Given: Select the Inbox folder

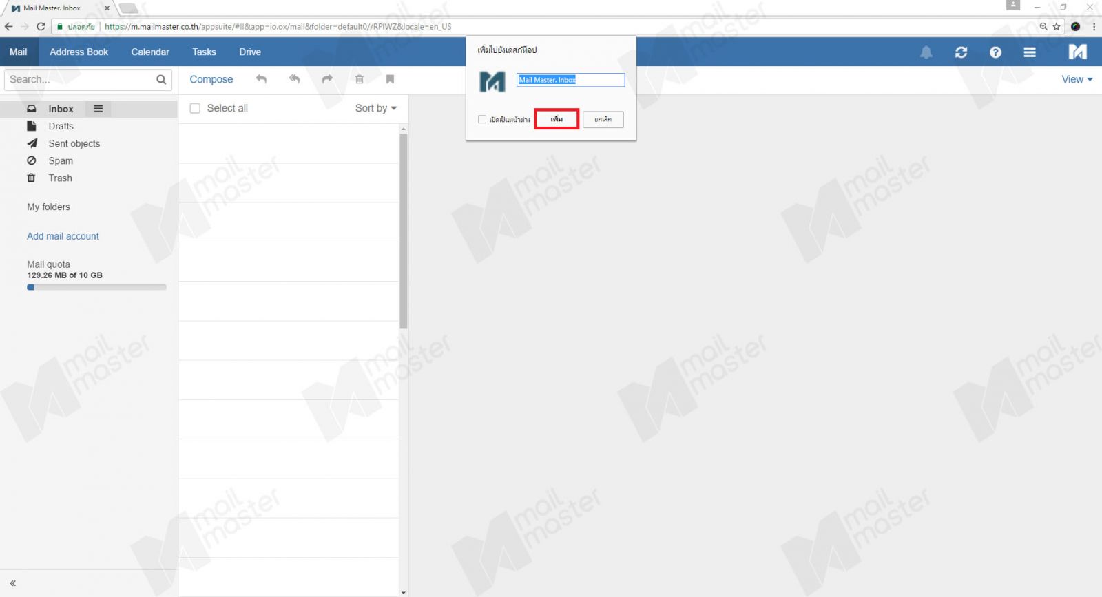Looking at the screenshot, I should tap(61, 109).
